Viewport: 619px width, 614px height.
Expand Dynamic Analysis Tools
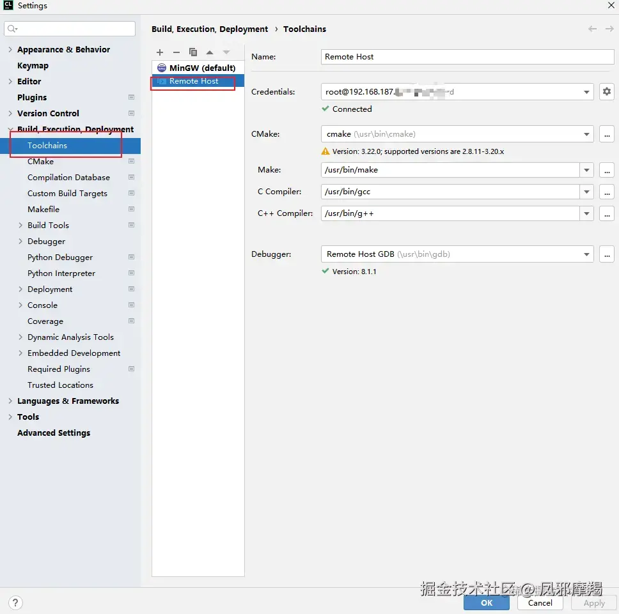click(x=20, y=337)
